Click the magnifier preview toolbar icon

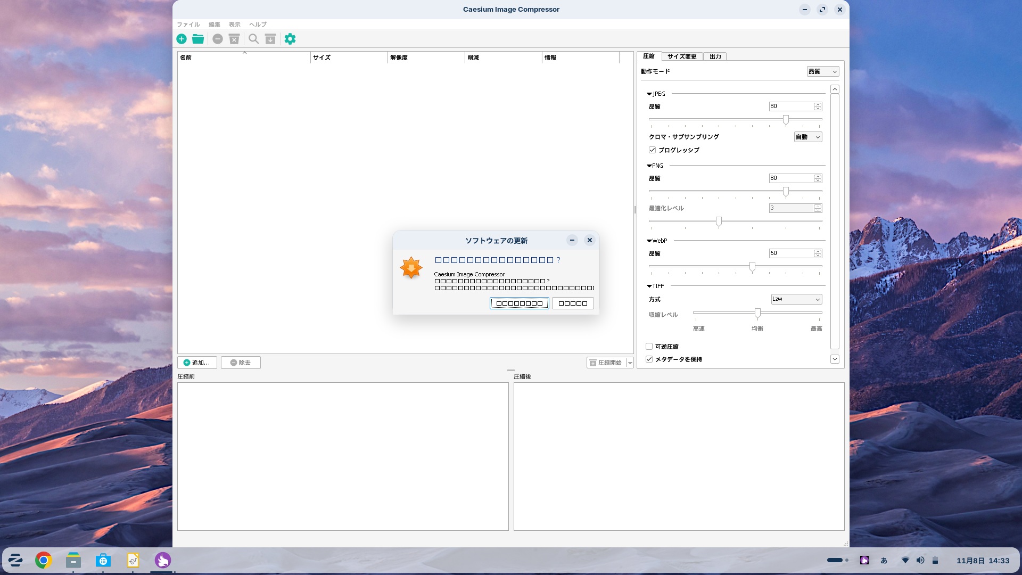[x=254, y=39]
